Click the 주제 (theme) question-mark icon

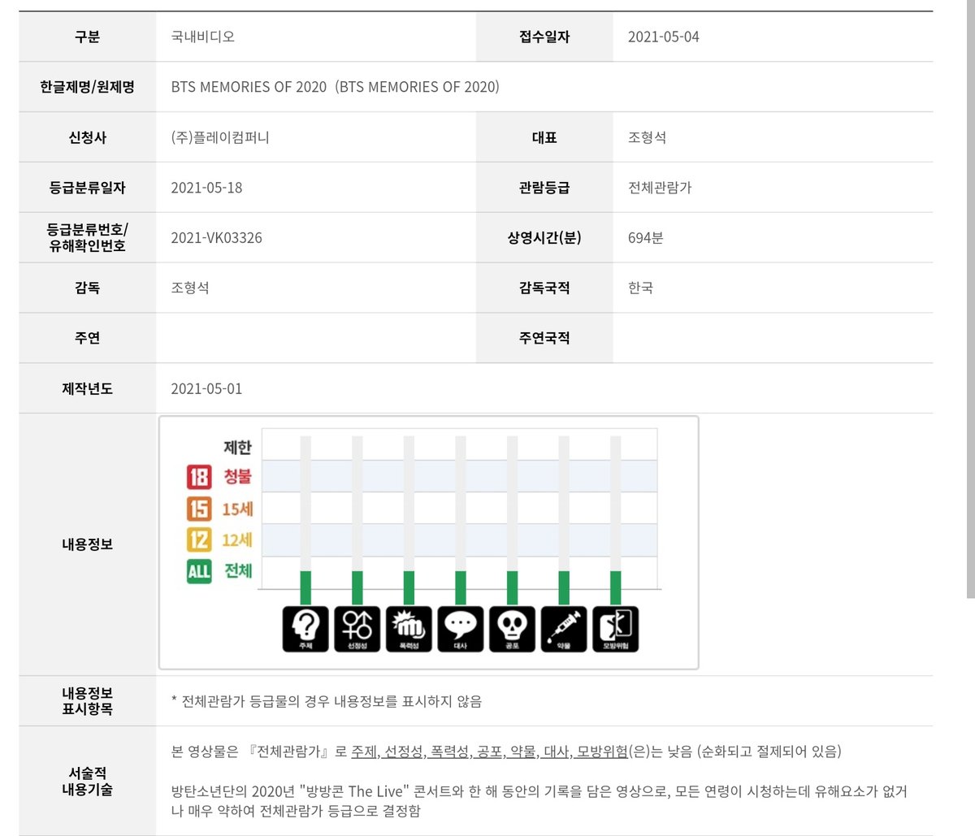point(305,629)
